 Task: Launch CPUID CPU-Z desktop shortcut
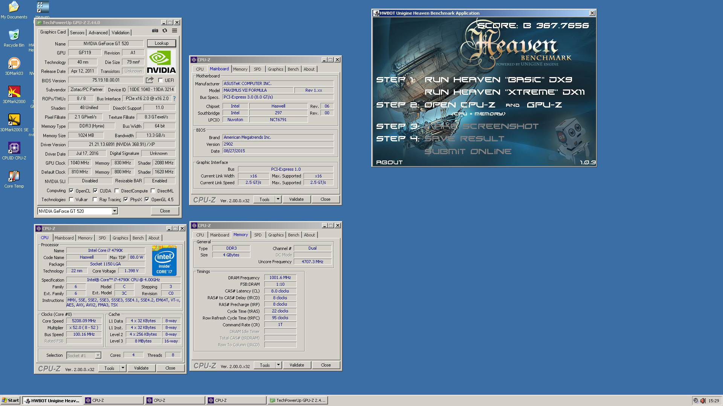[x=14, y=150]
